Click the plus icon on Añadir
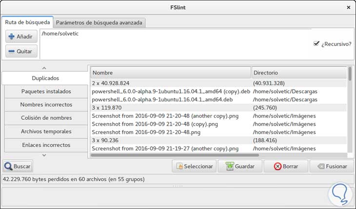Image resolution: width=356 pixels, height=209 pixels. coord(12,37)
